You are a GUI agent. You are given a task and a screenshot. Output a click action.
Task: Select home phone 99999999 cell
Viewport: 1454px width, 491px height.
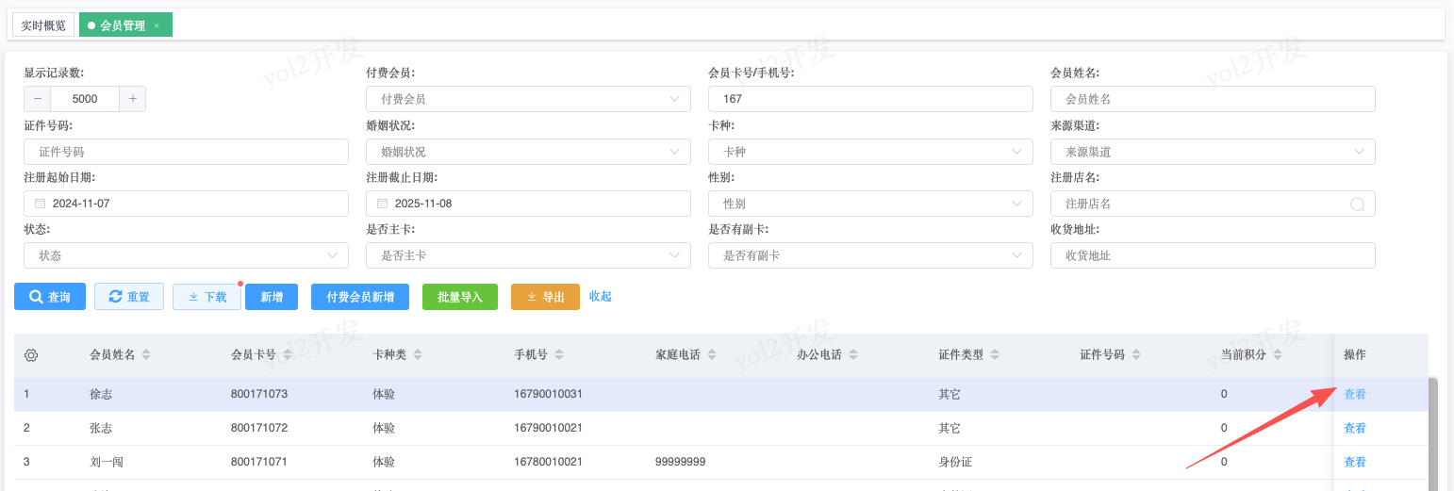click(x=681, y=462)
